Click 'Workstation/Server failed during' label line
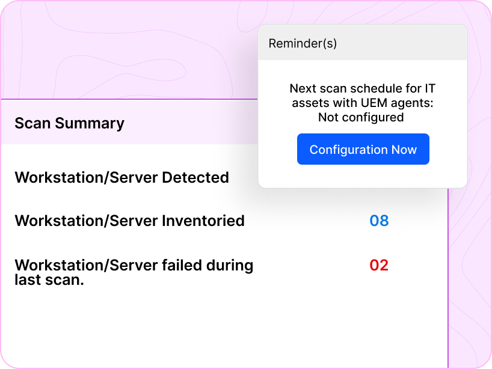Viewport: 492px width, 369px height. coord(134,265)
